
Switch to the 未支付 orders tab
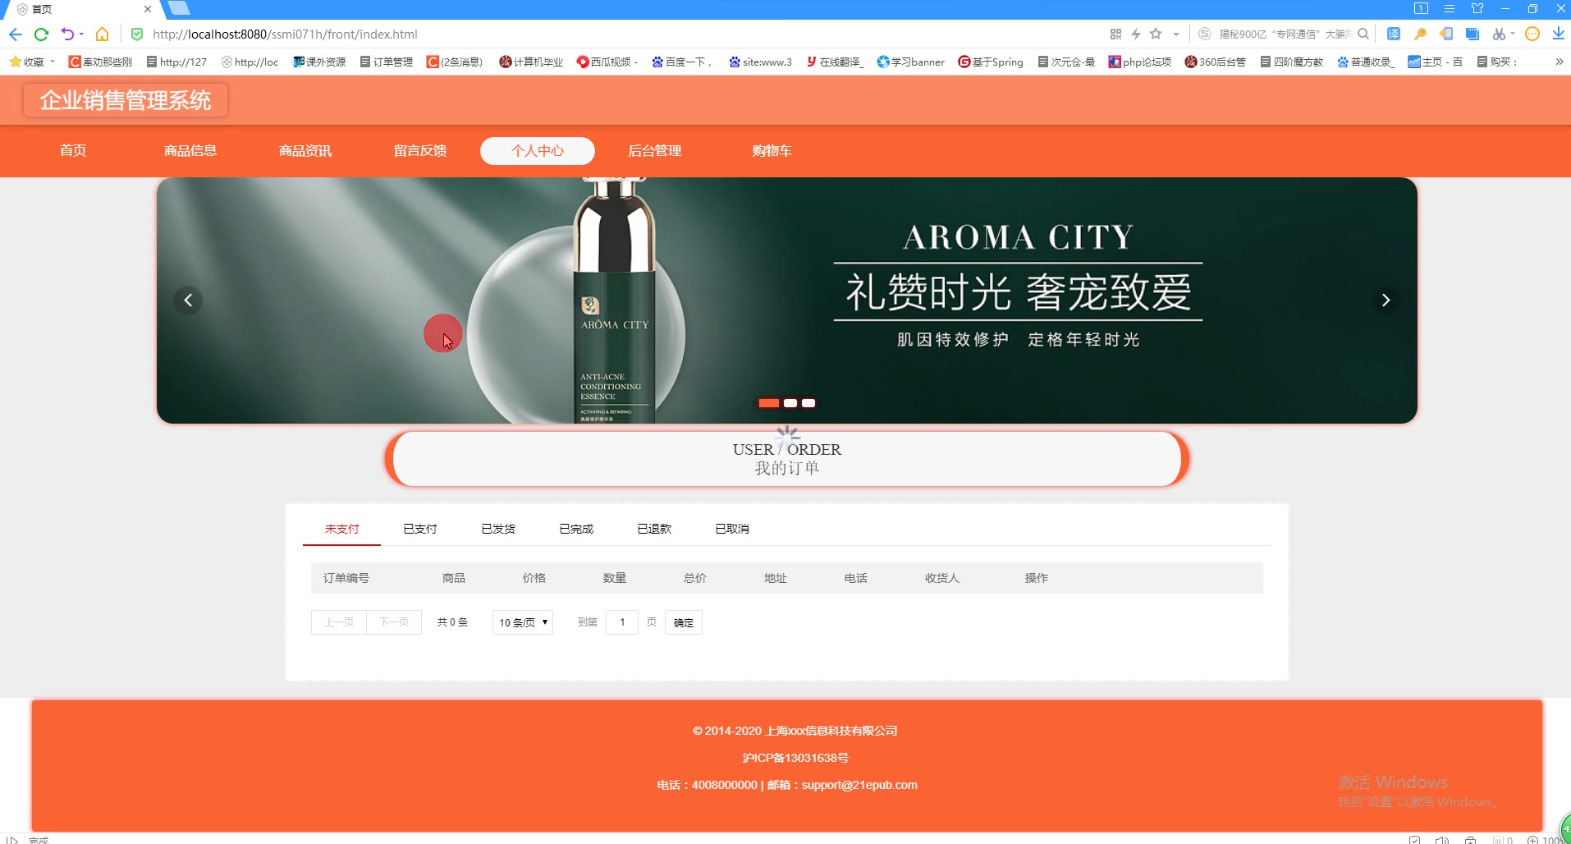[x=341, y=529]
